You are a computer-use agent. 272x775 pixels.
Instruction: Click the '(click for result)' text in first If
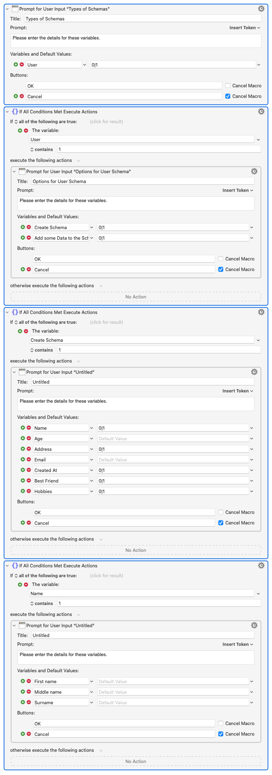107,121
